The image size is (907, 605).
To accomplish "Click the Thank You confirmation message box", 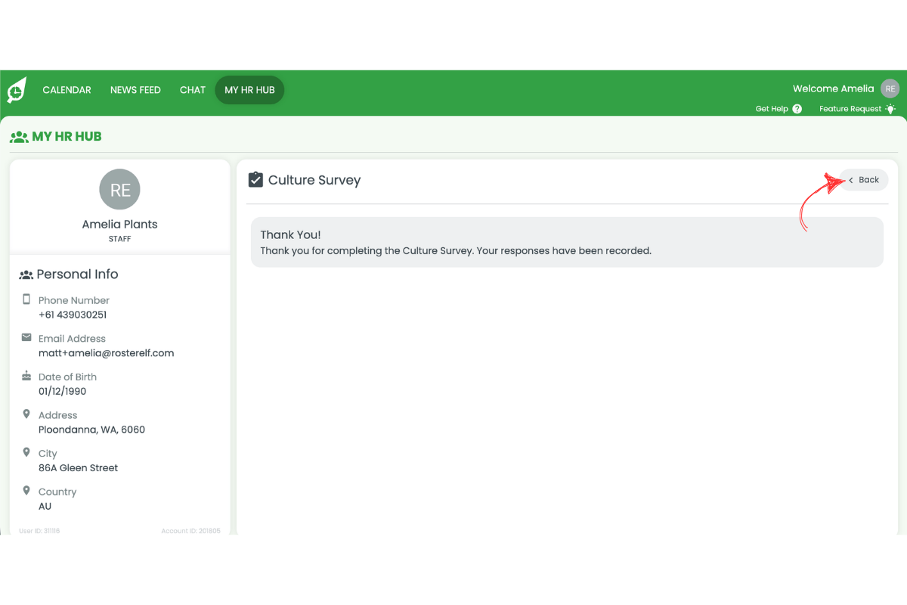I will tap(567, 242).
